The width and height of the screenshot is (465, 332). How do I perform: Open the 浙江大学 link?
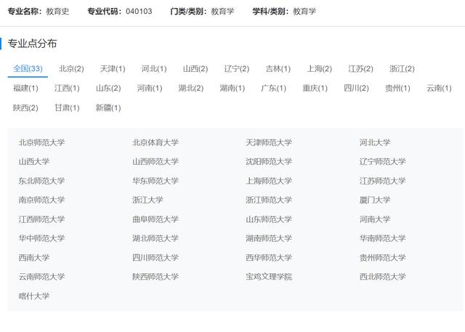(147, 200)
